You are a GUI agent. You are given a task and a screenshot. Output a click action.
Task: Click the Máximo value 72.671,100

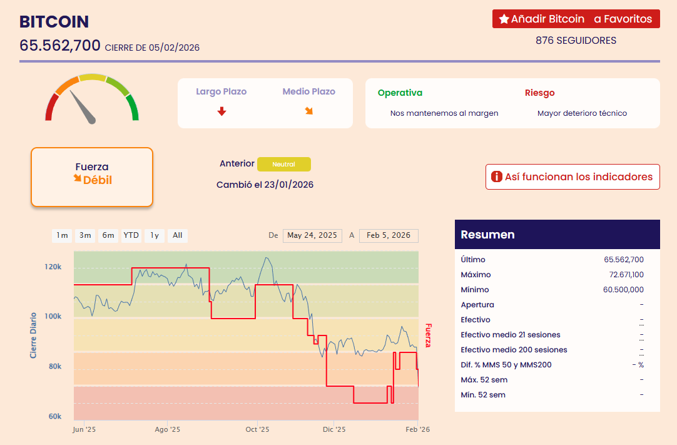pos(626,275)
